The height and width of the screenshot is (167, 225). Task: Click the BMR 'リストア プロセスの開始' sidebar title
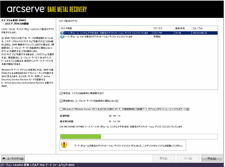(x=16, y=24)
